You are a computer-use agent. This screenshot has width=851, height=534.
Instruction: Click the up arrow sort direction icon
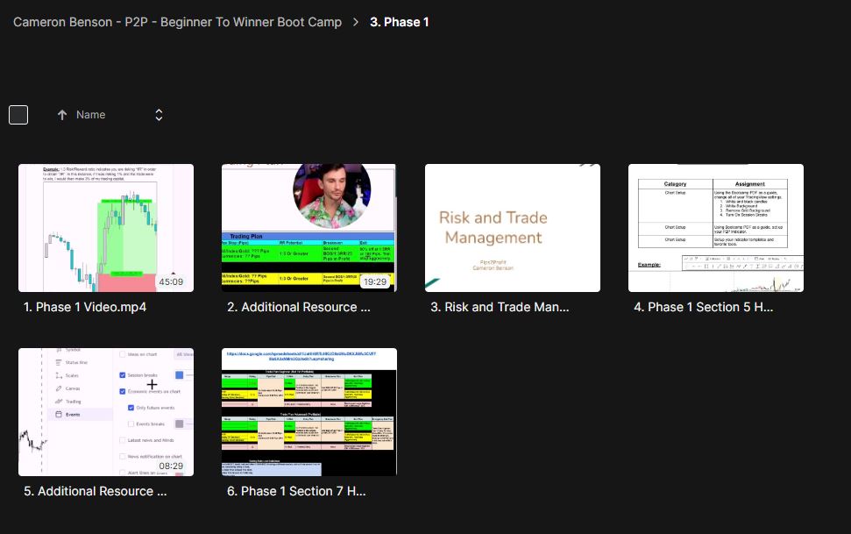tap(62, 115)
